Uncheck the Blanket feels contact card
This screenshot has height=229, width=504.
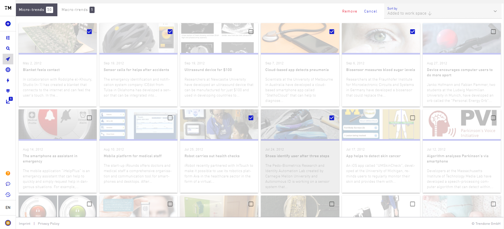(x=89, y=32)
